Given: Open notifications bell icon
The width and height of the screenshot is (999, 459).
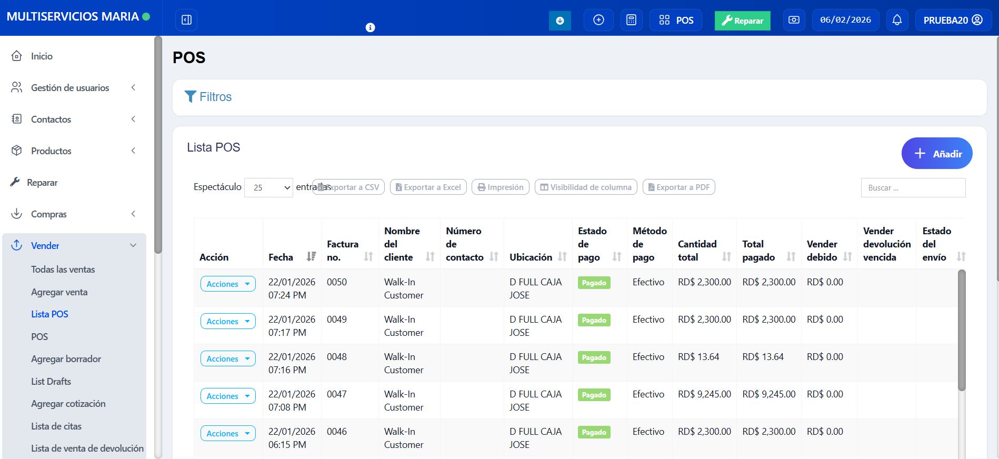Looking at the screenshot, I should pyautogui.click(x=897, y=20).
